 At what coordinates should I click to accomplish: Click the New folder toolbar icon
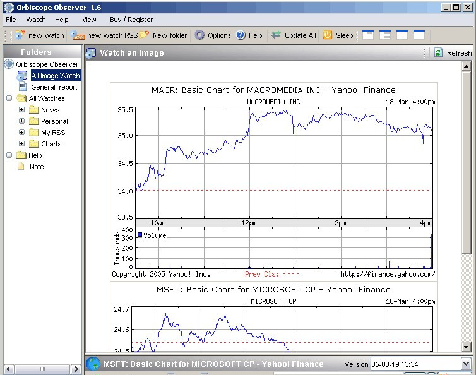(144, 35)
